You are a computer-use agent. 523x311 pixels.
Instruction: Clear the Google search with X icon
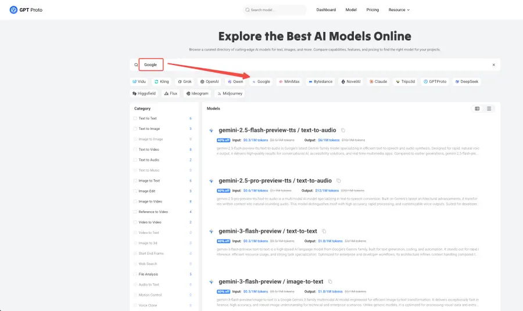click(493, 65)
